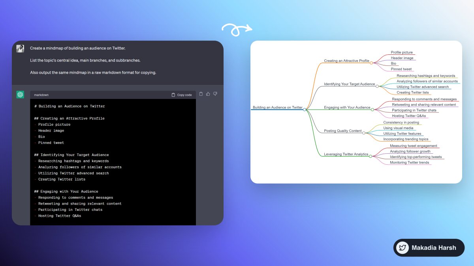Click 'Analyzing follower growth' mindmap leaf
The height and width of the screenshot is (266, 474).
pyautogui.click(x=410, y=151)
